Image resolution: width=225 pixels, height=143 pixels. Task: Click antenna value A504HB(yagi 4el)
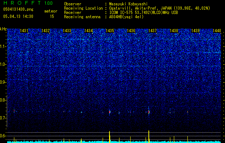(126, 17)
